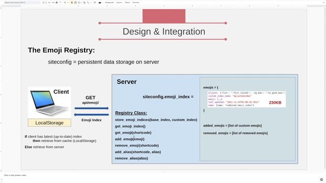Select the left-pointing blue arrow
Image resolution: width=326 pixels, height=183 pixels.
[92, 114]
